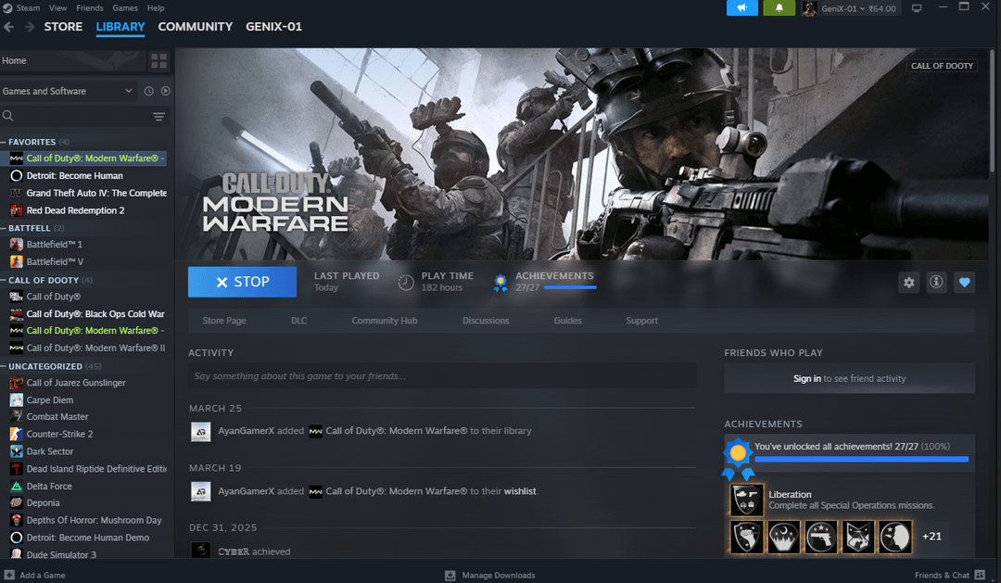Open the Friends menu in menu bar
This screenshot has width=1001, height=583.
89,7
